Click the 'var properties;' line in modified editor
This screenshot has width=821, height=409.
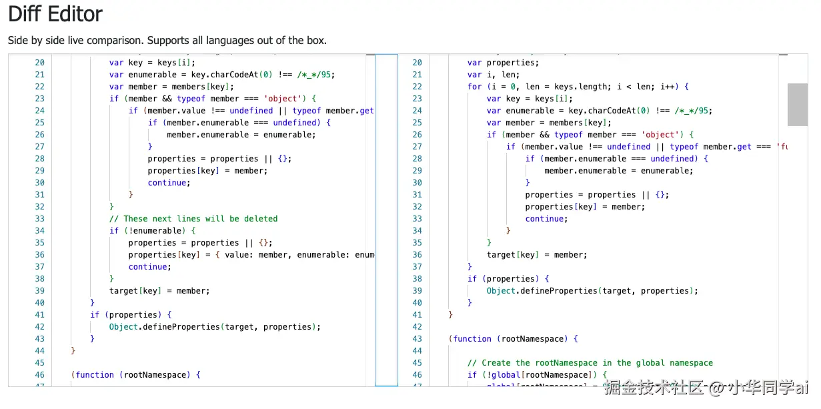(504, 63)
